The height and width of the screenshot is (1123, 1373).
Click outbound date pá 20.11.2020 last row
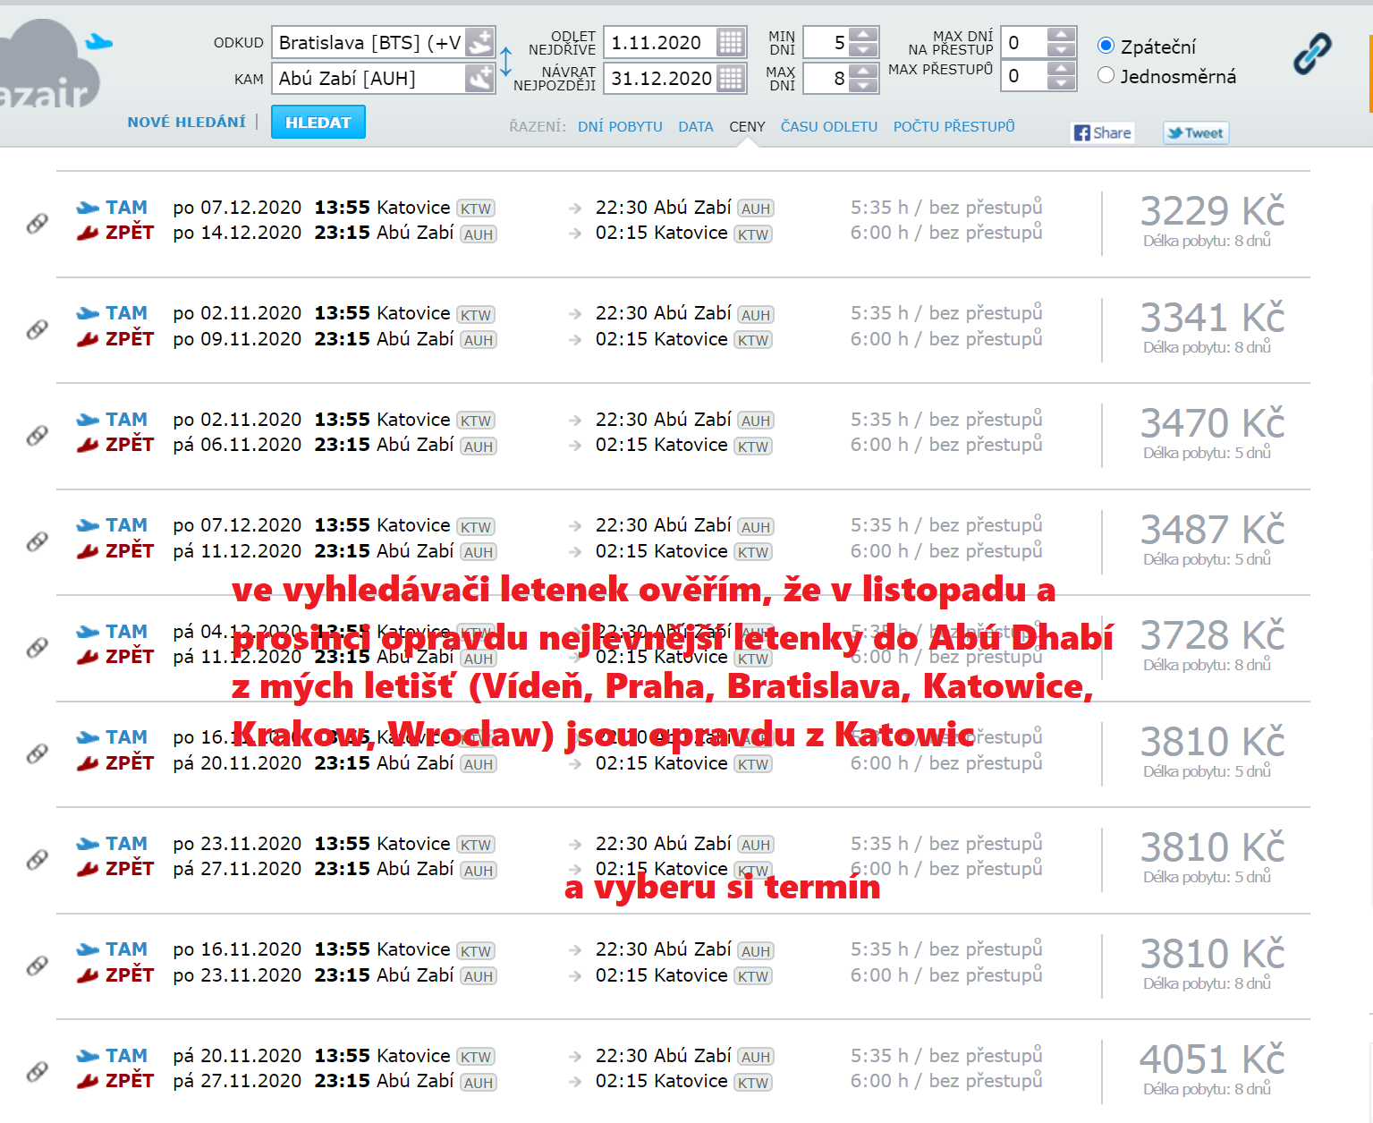pyautogui.click(x=237, y=1056)
